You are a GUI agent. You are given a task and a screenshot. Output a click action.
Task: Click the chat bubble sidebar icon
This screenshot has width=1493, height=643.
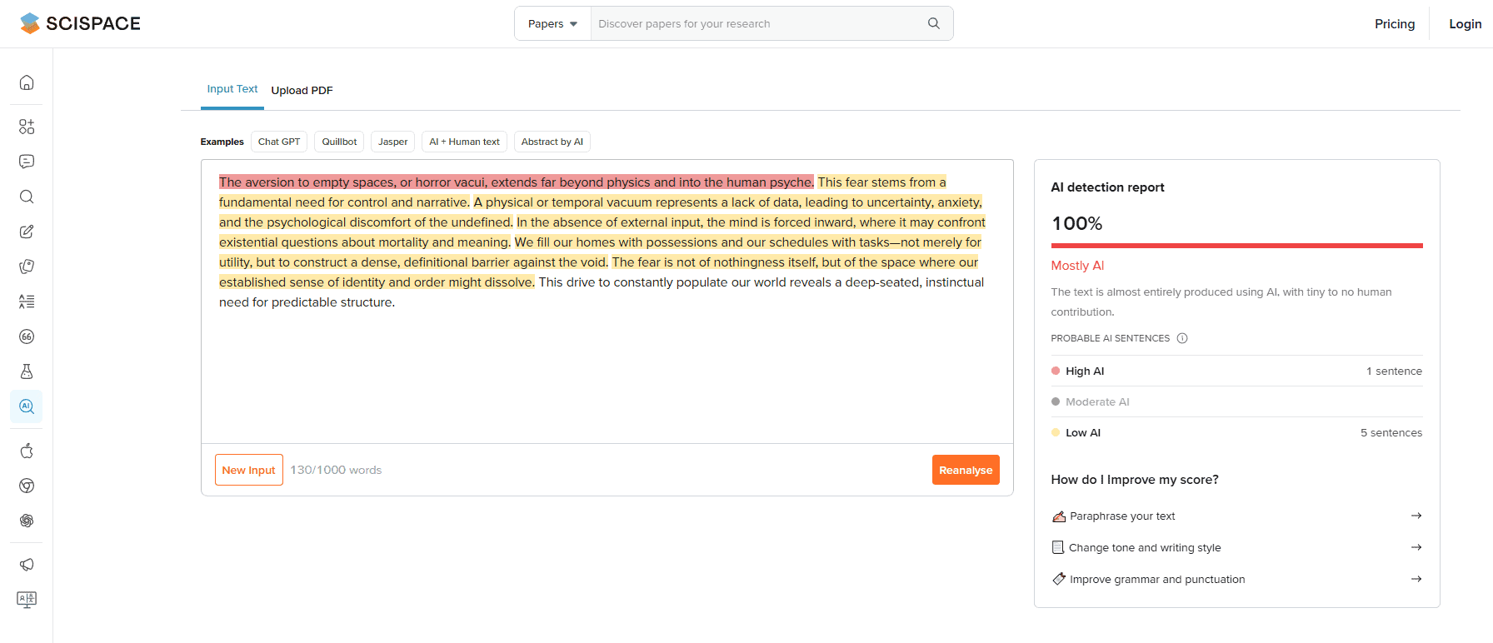(x=27, y=162)
